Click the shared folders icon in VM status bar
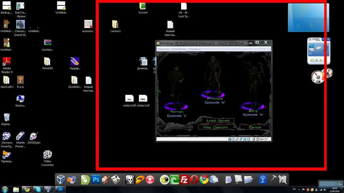Screen dimensions: 344x193 [x=245, y=139]
